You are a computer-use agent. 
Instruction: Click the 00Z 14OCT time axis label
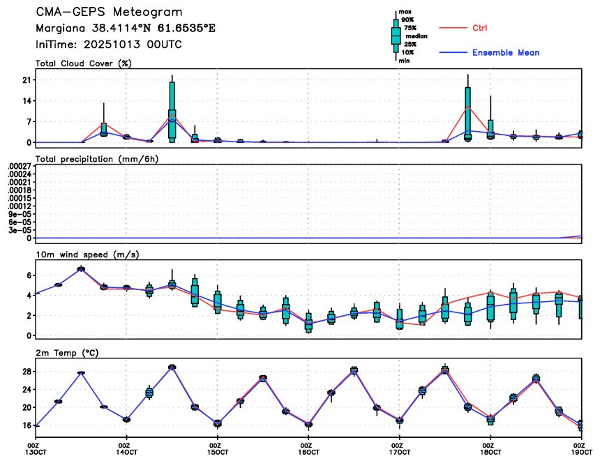pos(127,449)
